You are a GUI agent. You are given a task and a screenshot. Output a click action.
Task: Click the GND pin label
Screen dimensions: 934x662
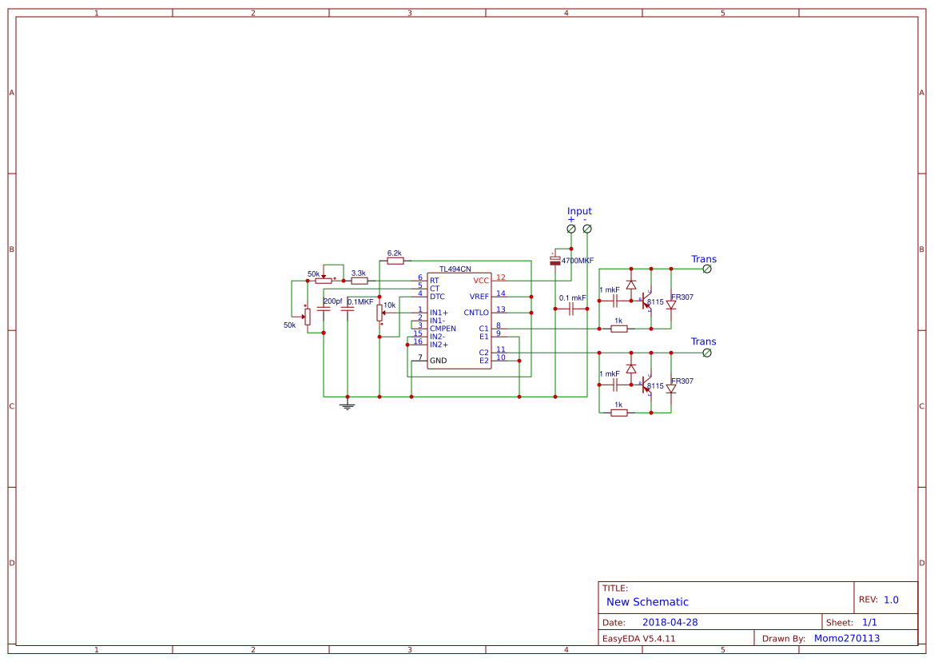(439, 361)
